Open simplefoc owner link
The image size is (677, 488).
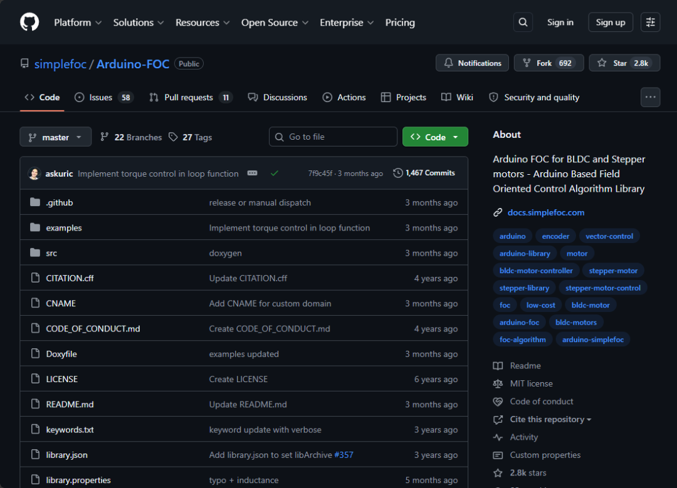point(60,64)
